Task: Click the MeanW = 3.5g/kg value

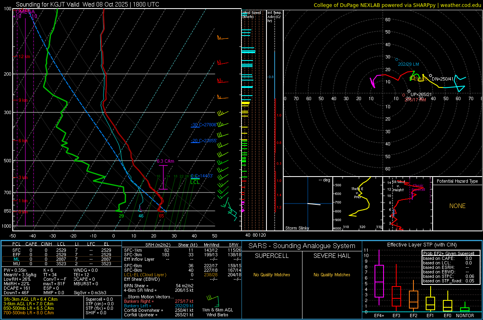Action: pos(20,275)
